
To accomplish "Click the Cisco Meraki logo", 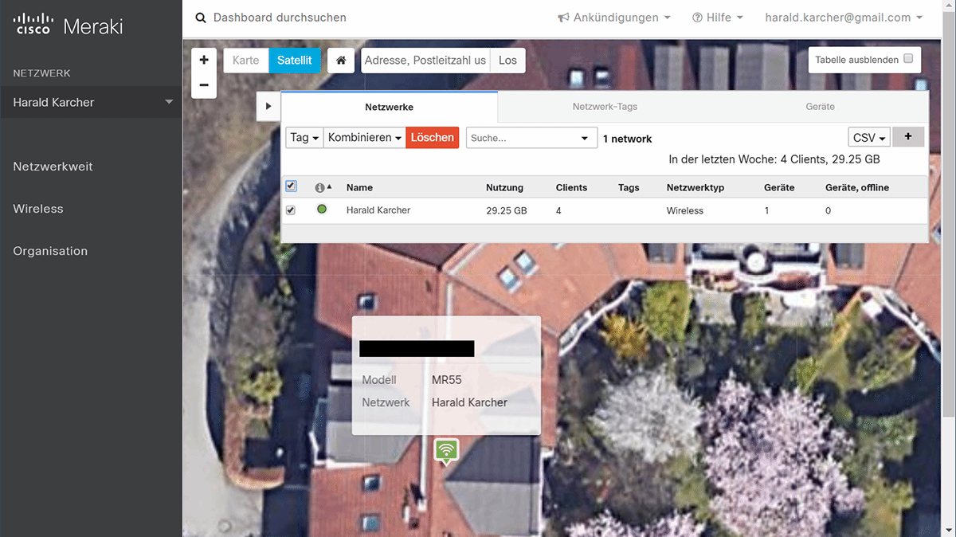I will (x=69, y=25).
